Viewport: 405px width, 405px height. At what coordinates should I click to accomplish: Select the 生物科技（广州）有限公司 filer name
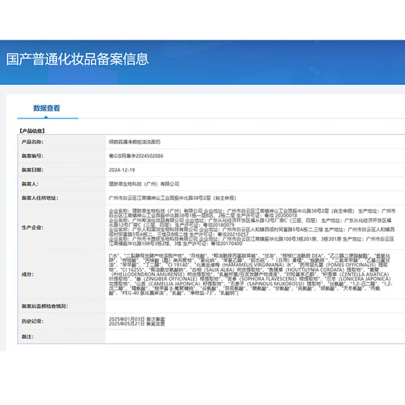pos(144,184)
